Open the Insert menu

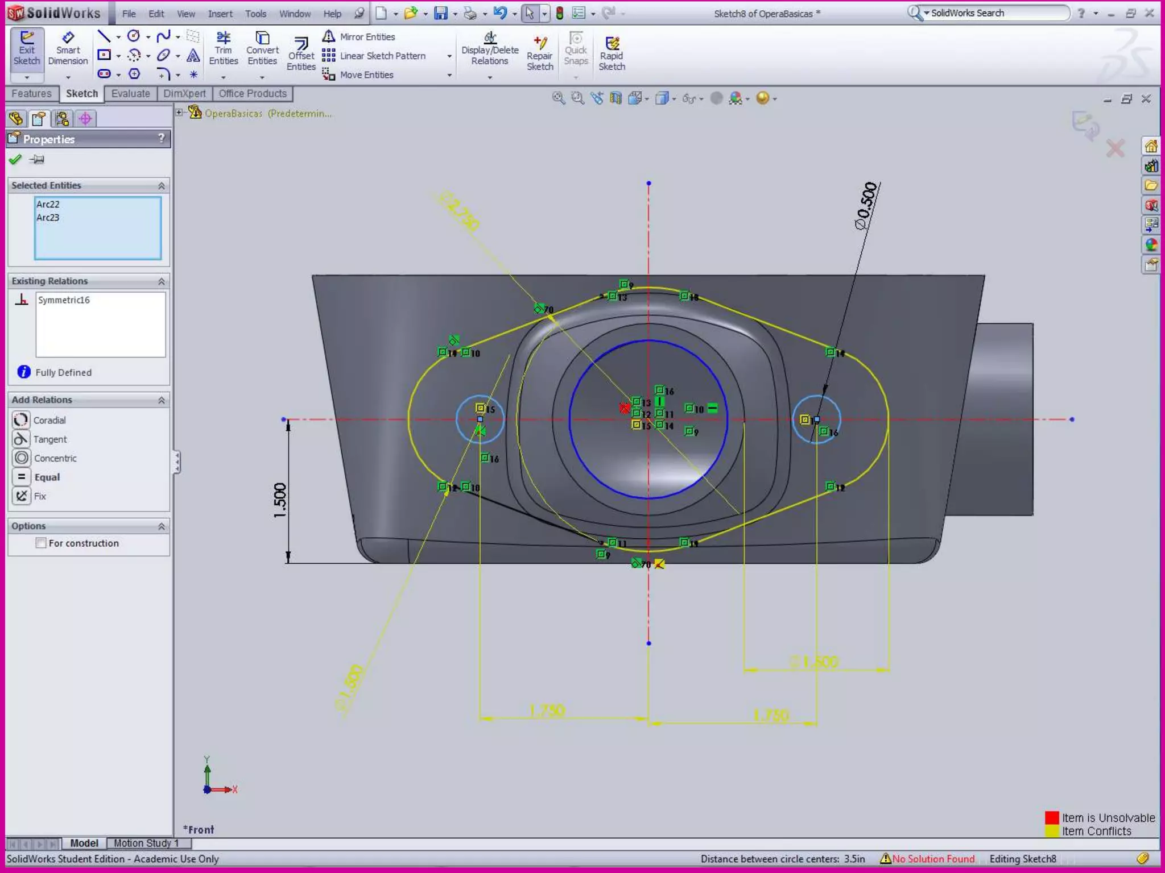coord(220,14)
